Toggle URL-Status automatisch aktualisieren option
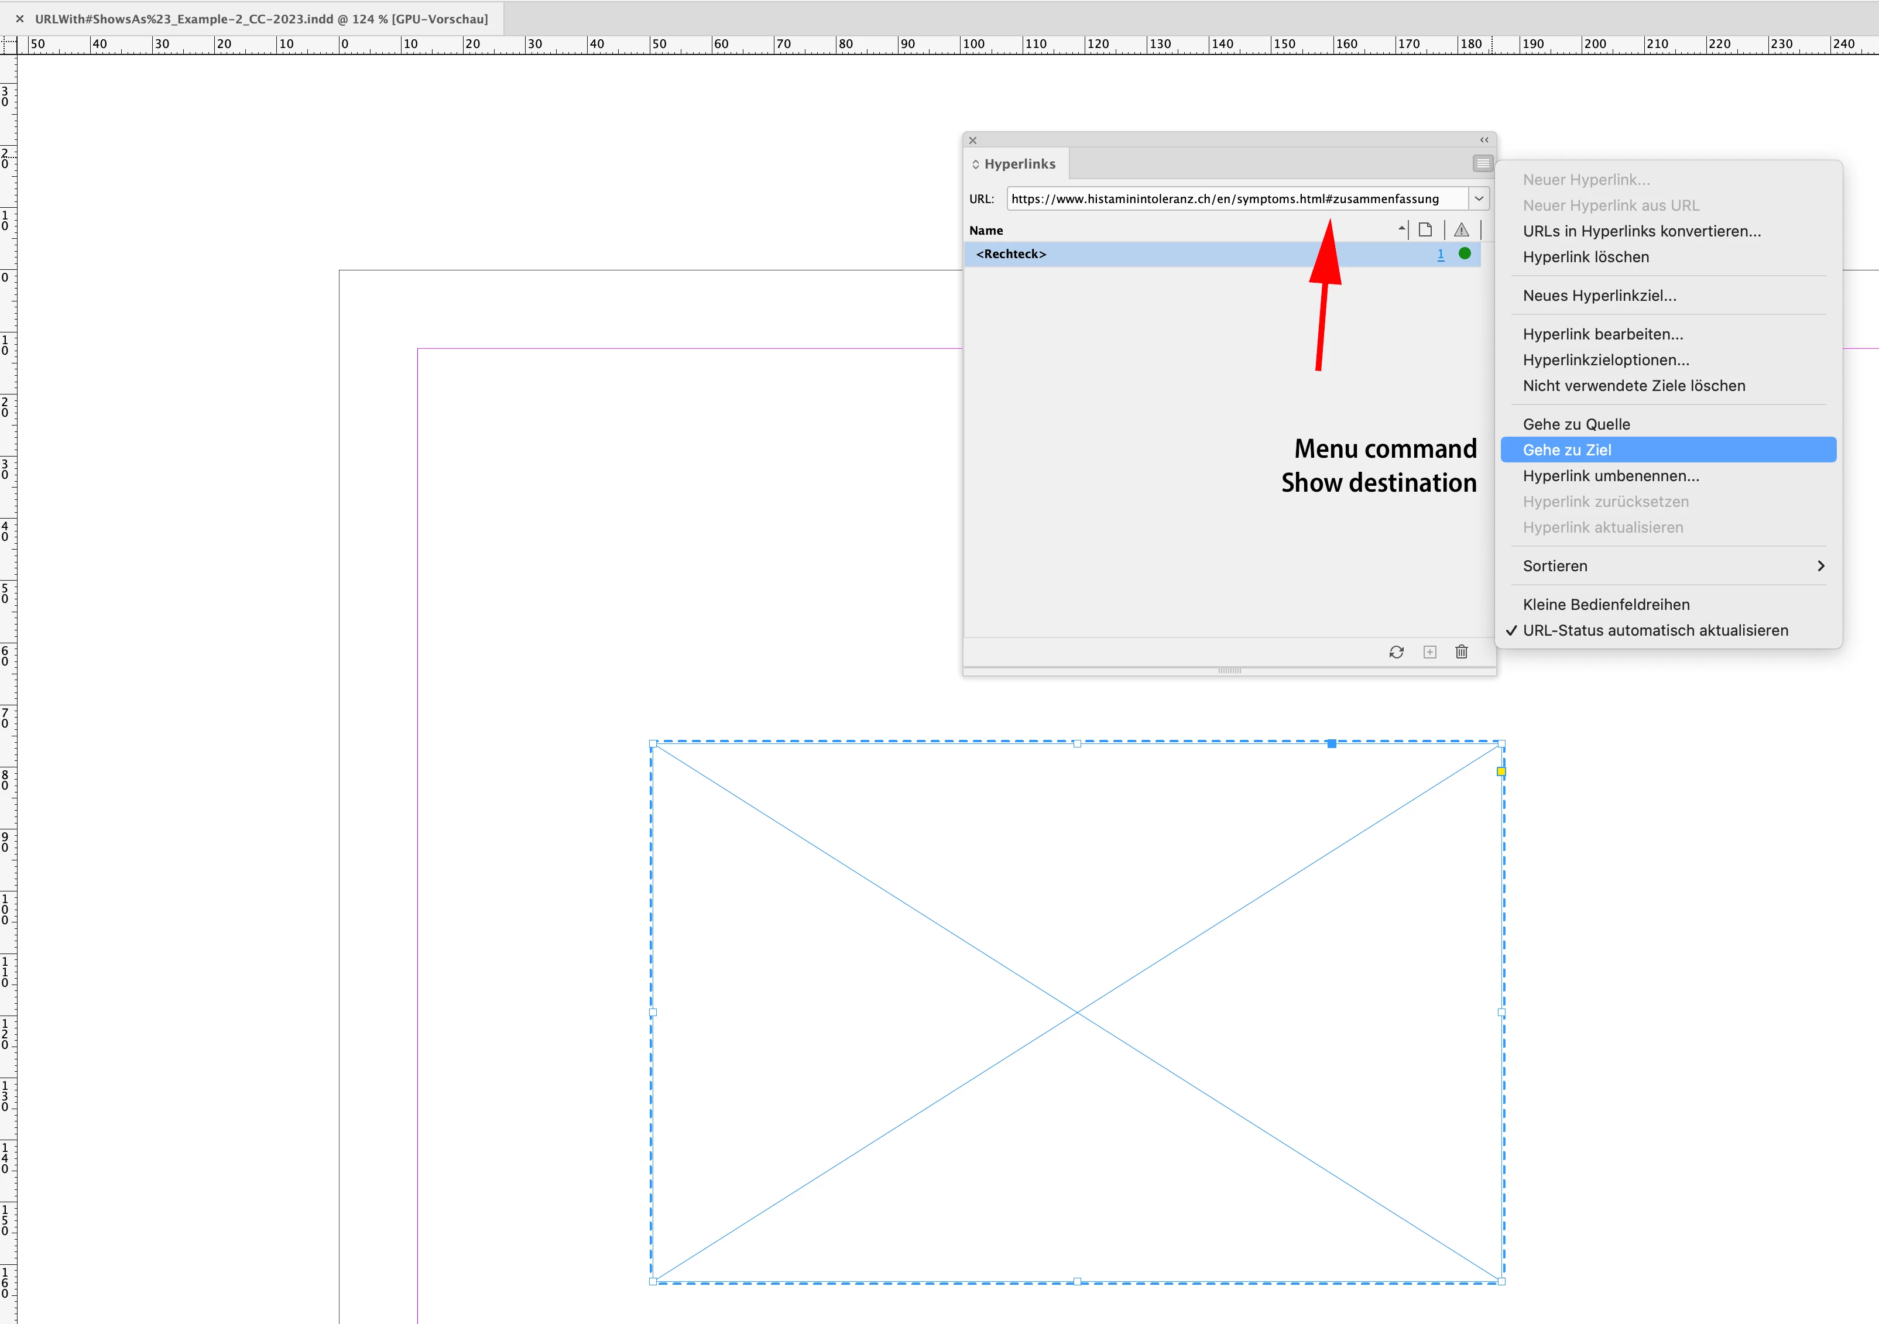The width and height of the screenshot is (1879, 1324). (x=1655, y=630)
